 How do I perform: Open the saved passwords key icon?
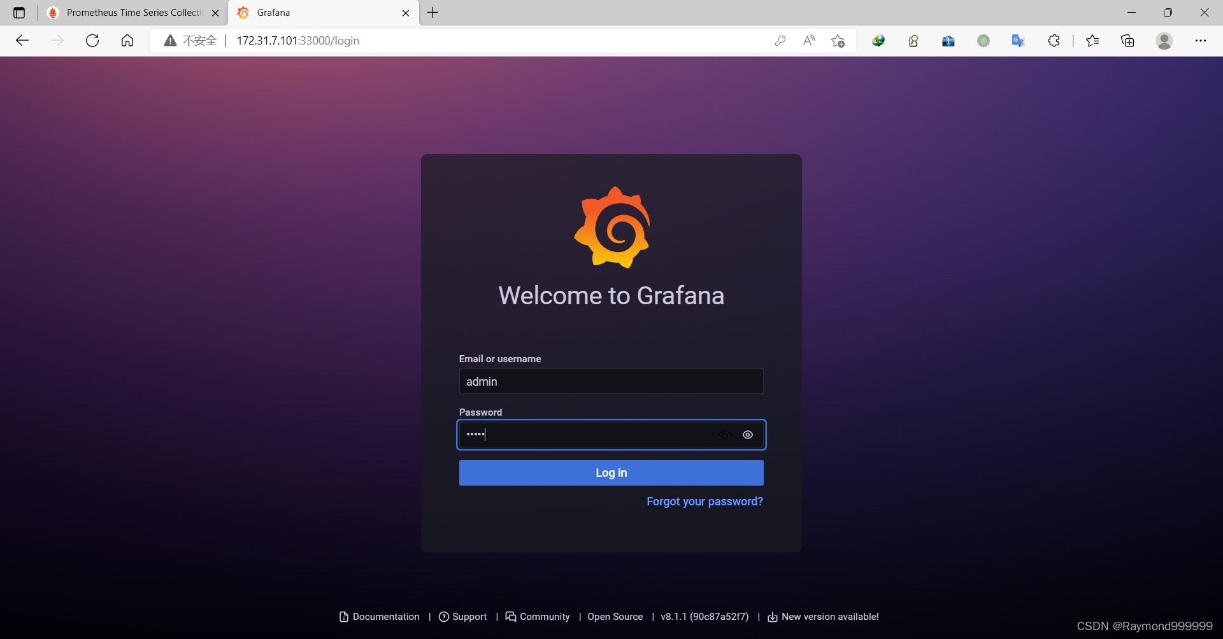click(x=780, y=41)
